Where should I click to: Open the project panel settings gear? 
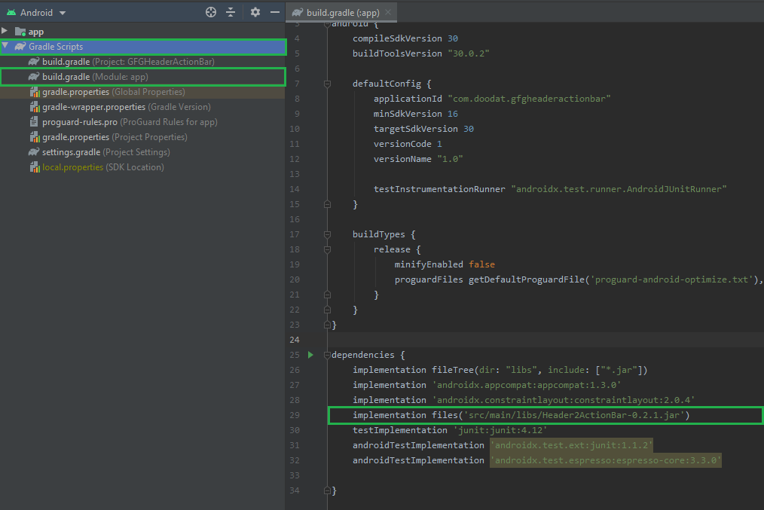(x=255, y=12)
